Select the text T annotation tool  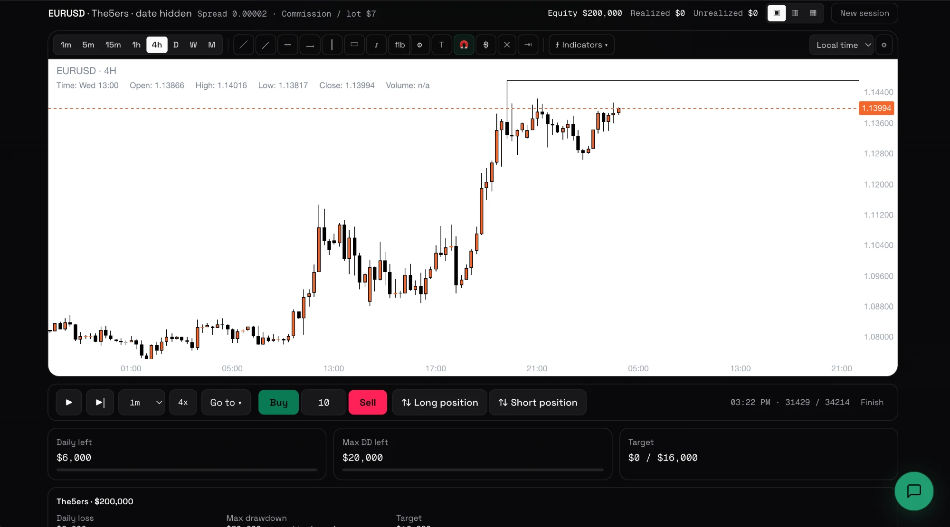[x=442, y=45]
